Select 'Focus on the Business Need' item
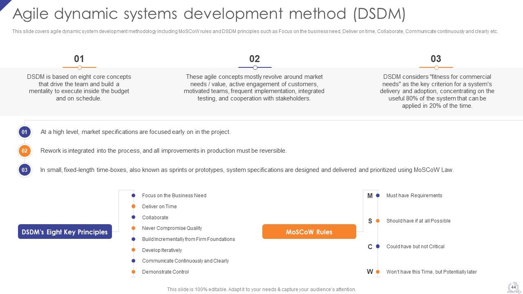 click(x=174, y=196)
